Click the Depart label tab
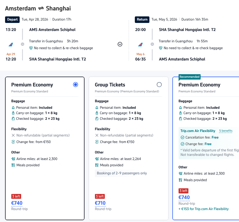The height and width of the screenshot is (222, 239). point(12,20)
